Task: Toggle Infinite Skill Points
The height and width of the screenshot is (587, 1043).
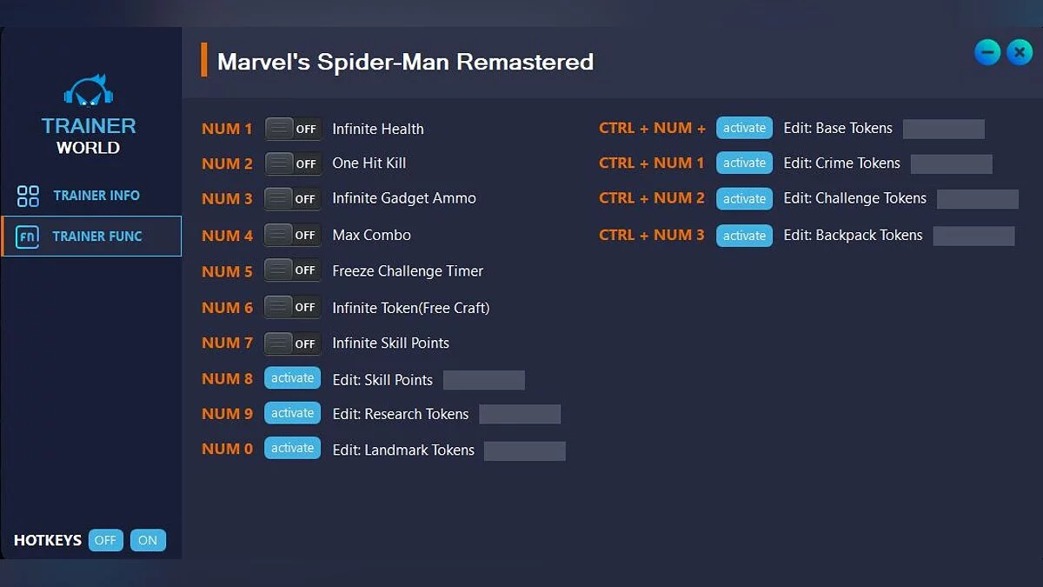Action: 292,342
